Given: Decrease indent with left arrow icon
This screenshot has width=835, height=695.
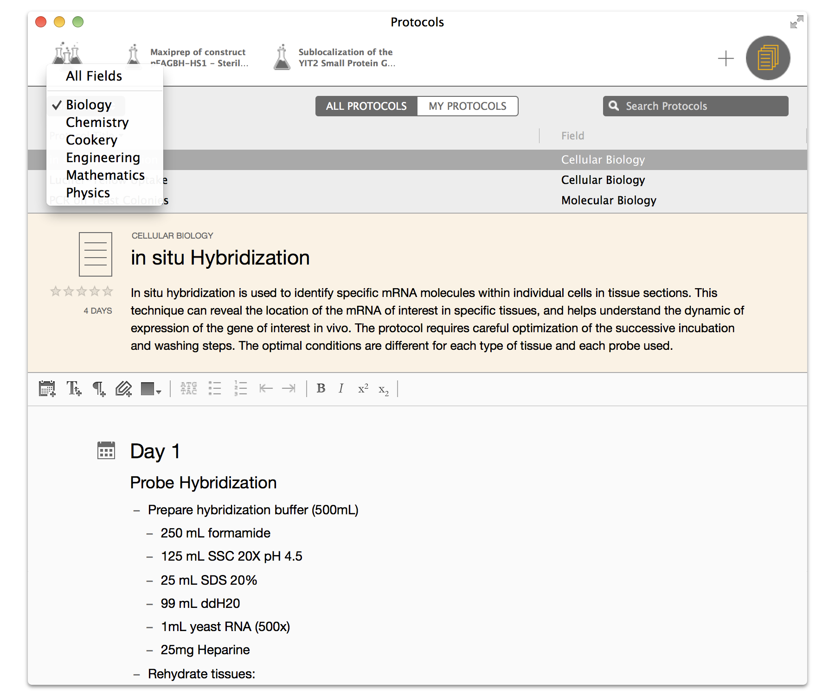Looking at the screenshot, I should 266,388.
